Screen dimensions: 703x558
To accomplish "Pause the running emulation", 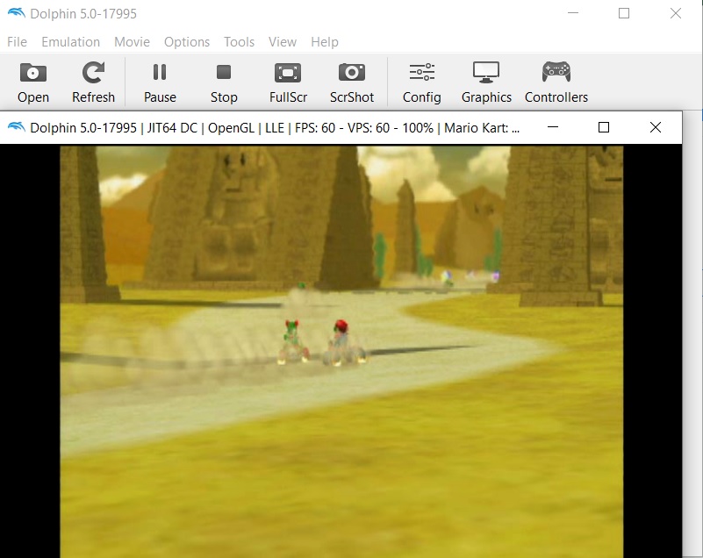I will 160,82.
